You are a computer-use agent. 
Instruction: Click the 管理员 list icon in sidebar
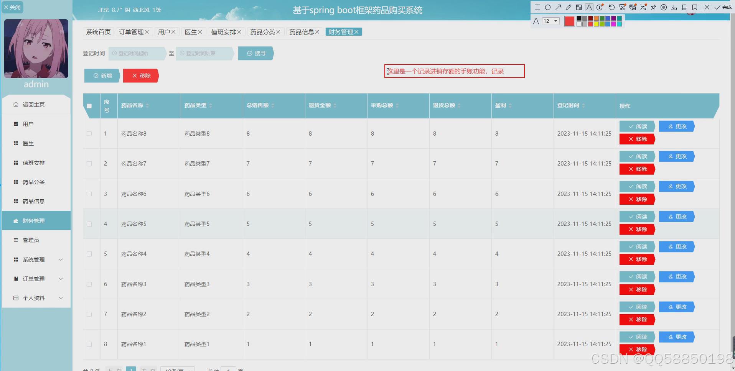click(x=16, y=240)
